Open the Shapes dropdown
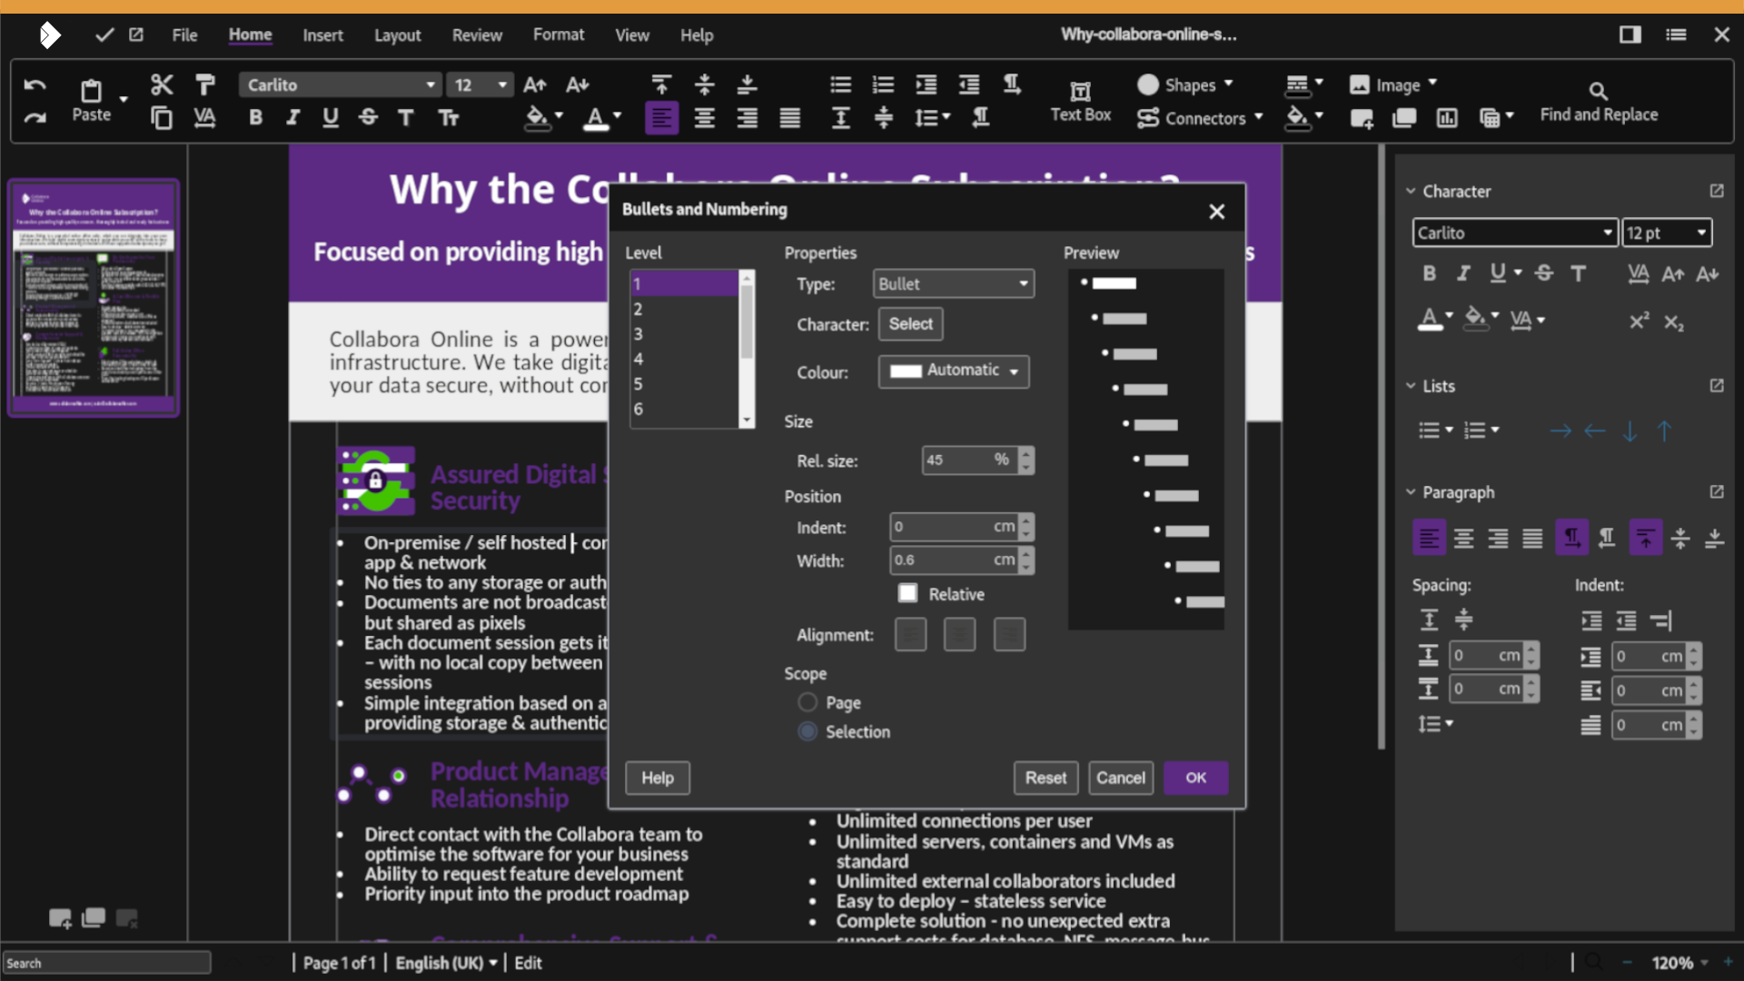 coord(1229,84)
